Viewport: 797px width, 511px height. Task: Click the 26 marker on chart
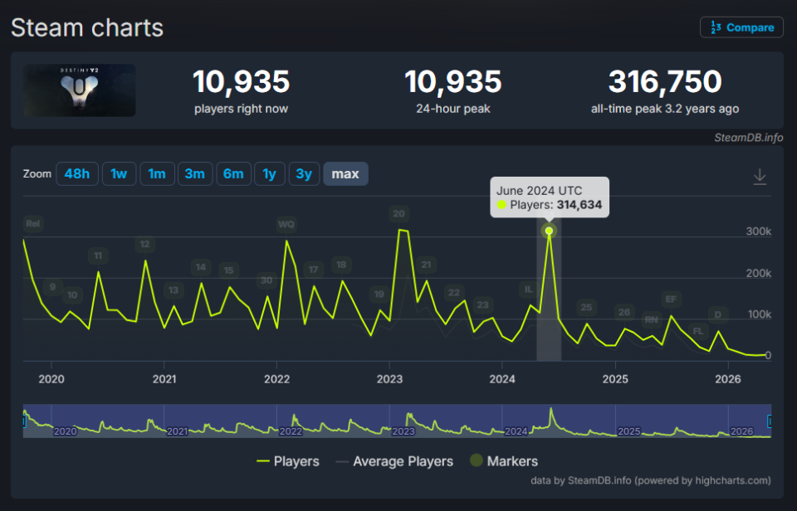(624, 313)
